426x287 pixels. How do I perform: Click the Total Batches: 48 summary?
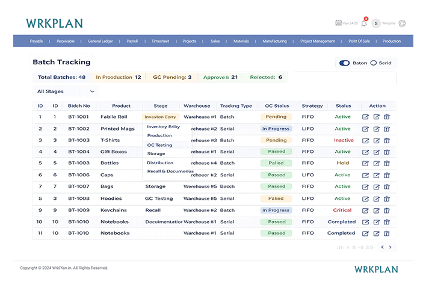click(x=61, y=77)
